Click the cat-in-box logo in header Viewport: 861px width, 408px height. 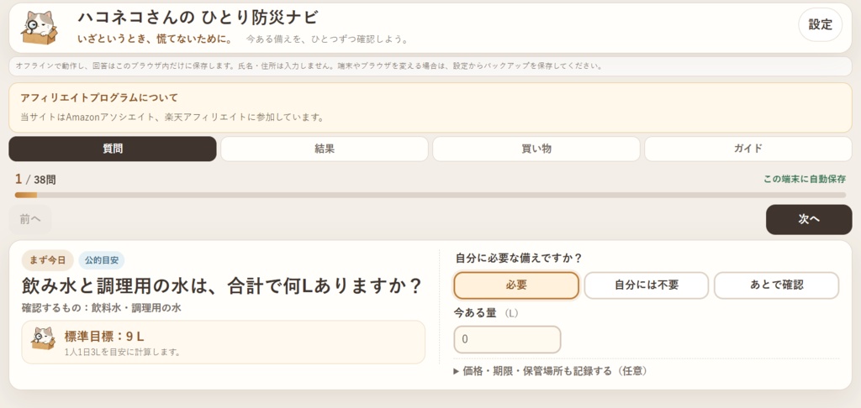tap(40, 28)
